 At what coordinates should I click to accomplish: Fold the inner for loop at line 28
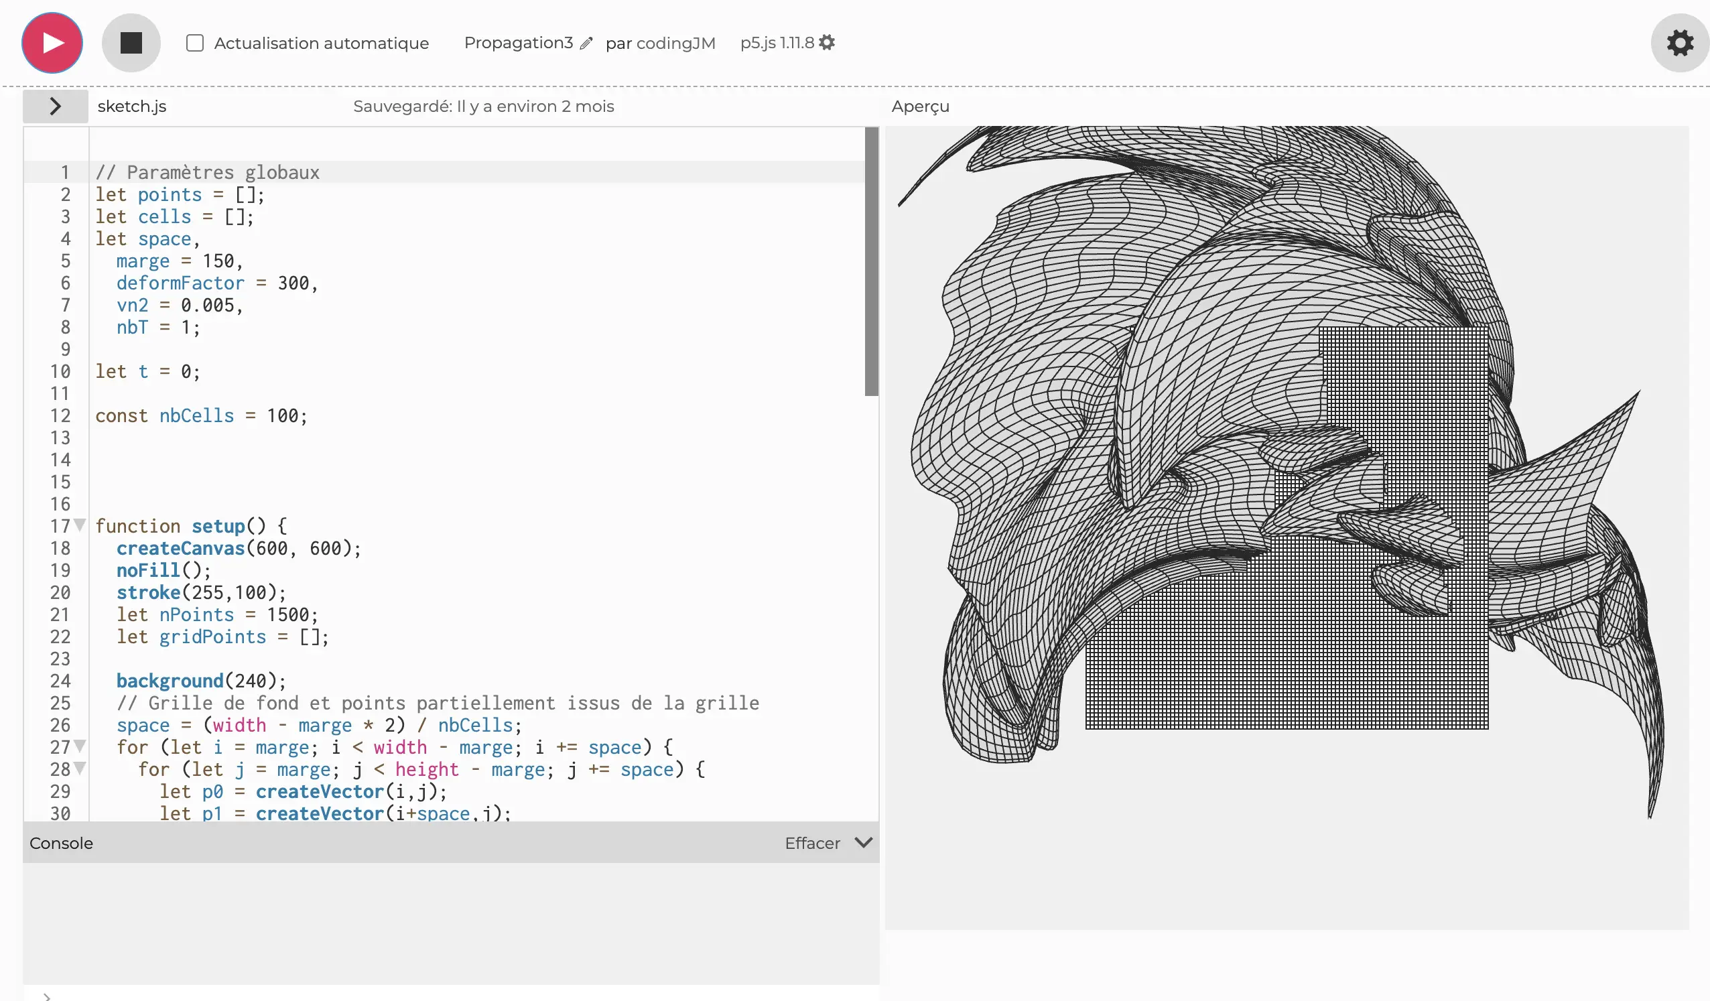(x=80, y=769)
